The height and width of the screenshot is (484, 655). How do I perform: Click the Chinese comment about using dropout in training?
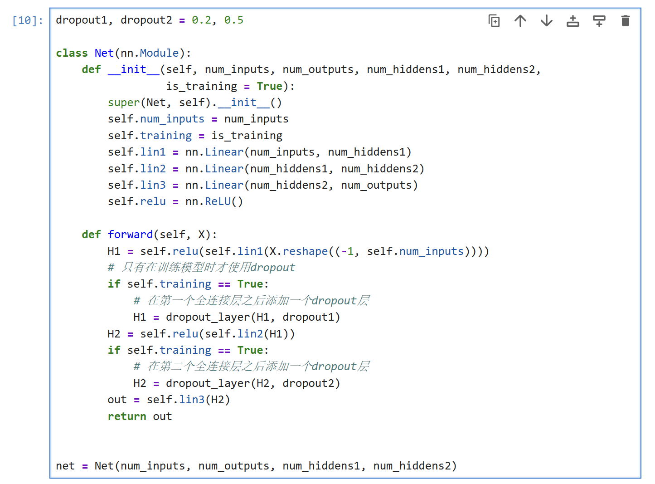[202, 268]
